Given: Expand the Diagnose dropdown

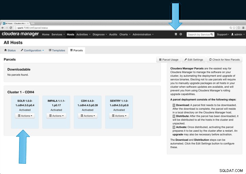Looking at the screenshot, I should click(100, 35).
